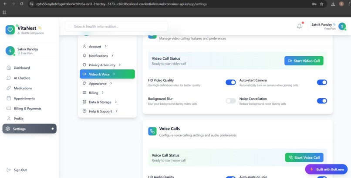Click the user avatar in the top header
Image resolution: width=351 pixels, height=178 pixels.
coord(342,26)
